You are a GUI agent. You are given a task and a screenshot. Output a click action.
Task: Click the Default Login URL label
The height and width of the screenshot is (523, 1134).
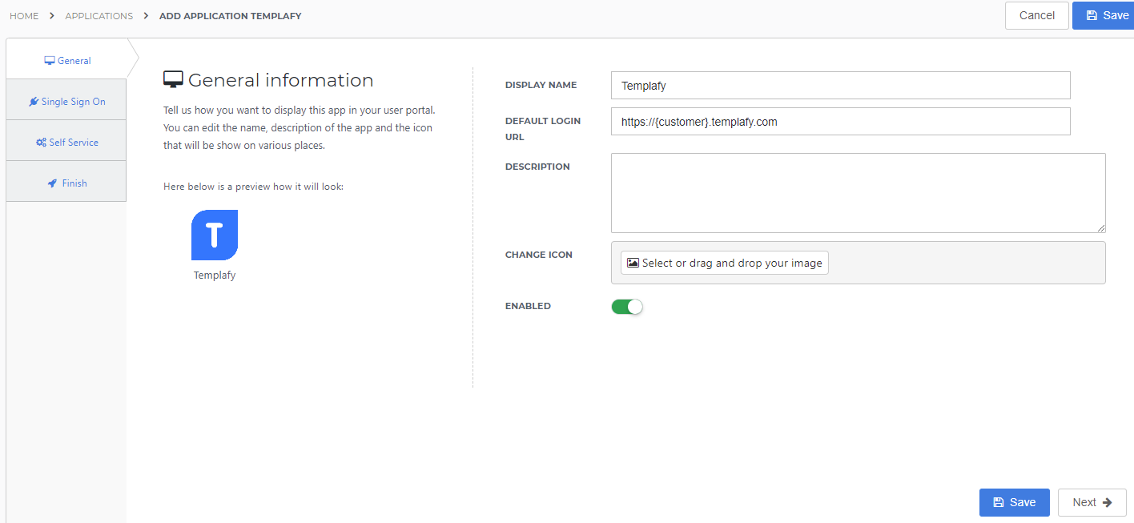pos(543,129)
